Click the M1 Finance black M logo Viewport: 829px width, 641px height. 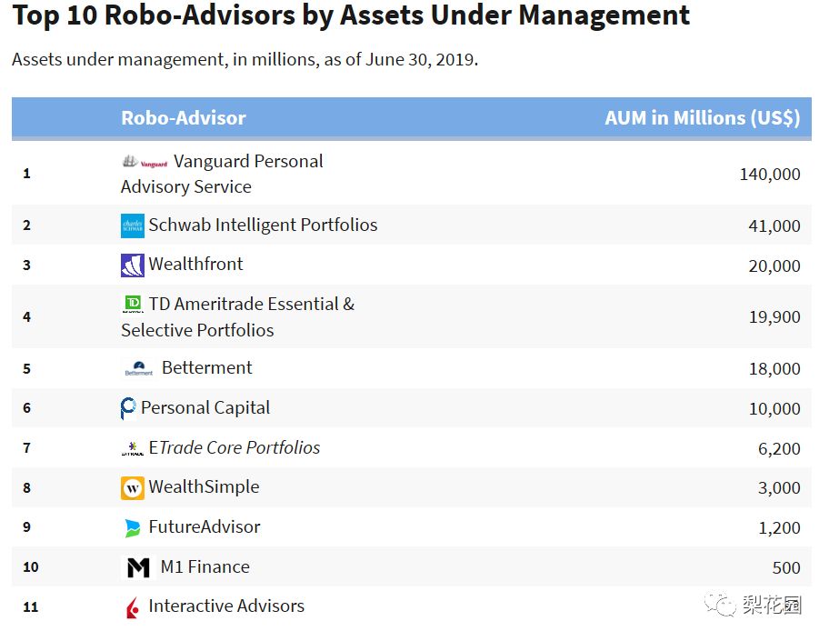click(x=138, y=567)
